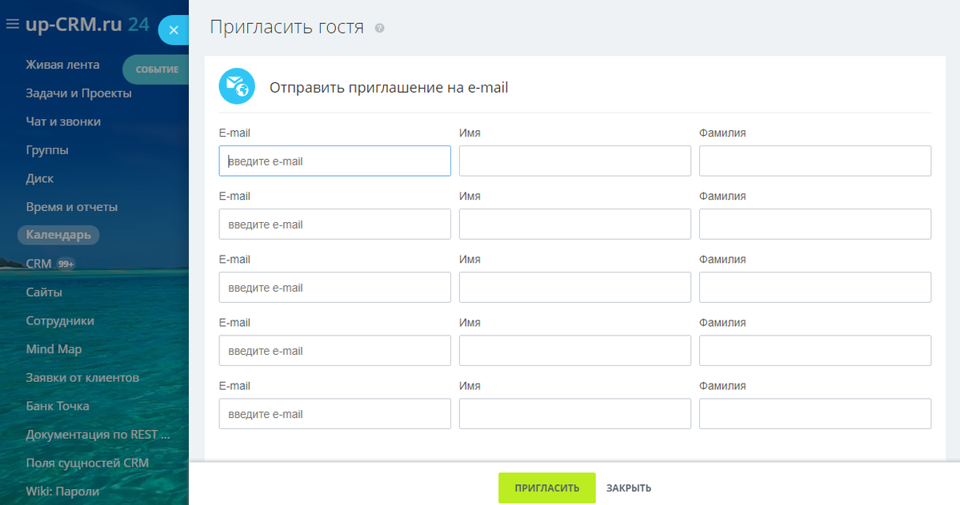Open Диск in the left menu
This screenshot has height=505, width=960.
click(40, 178)
